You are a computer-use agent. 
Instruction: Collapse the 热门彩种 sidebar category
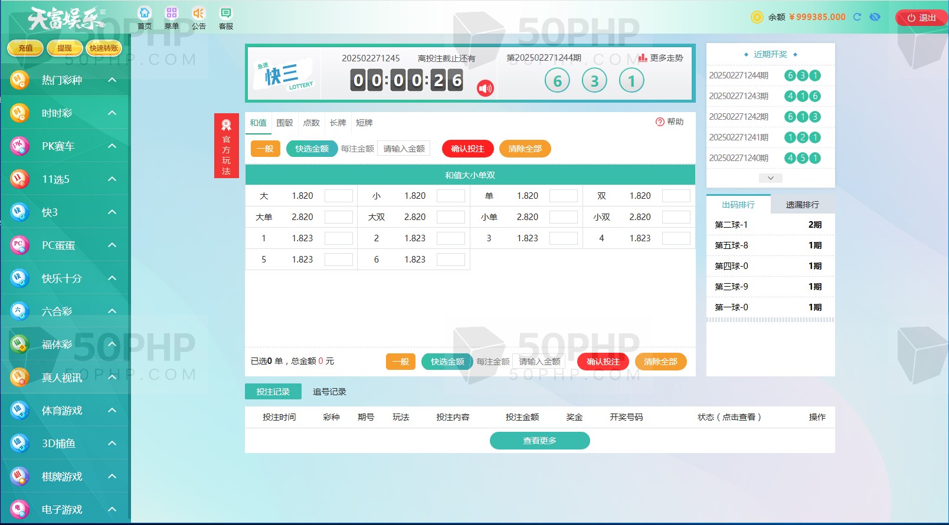pyautogui.click(x=112, y=80)
